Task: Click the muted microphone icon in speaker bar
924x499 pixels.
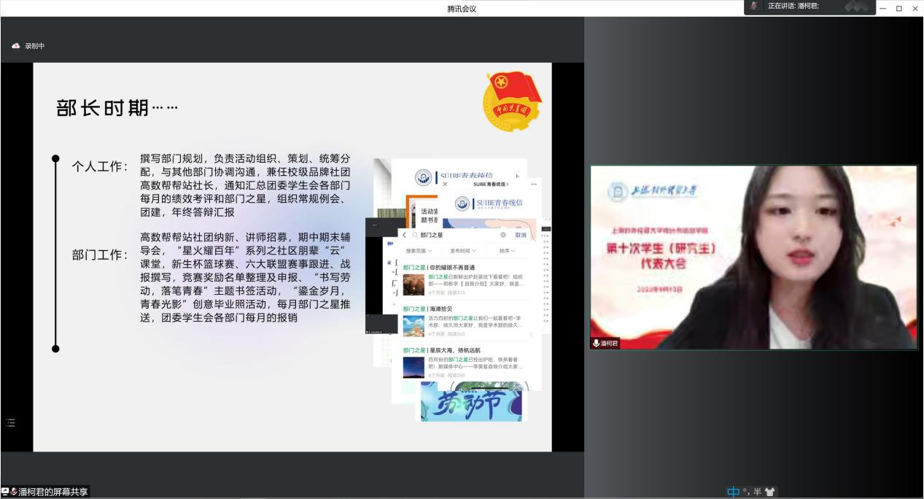Action: tap(753, 6)
